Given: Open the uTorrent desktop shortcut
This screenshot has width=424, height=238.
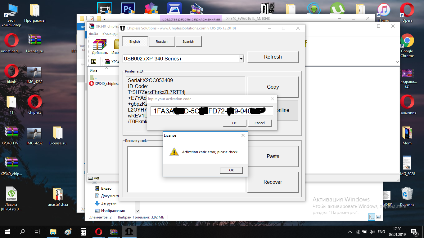Looking at the screenshot, I should (337, 9).
